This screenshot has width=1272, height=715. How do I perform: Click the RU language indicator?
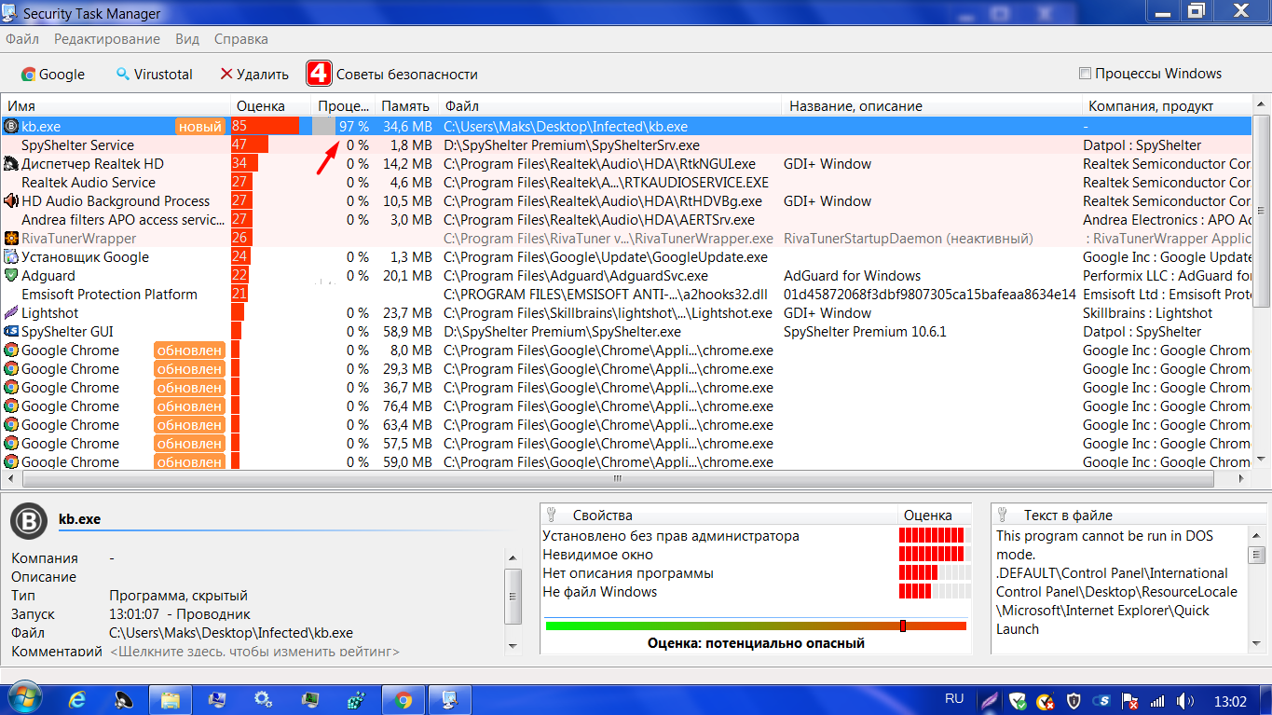tap(954, 698)
